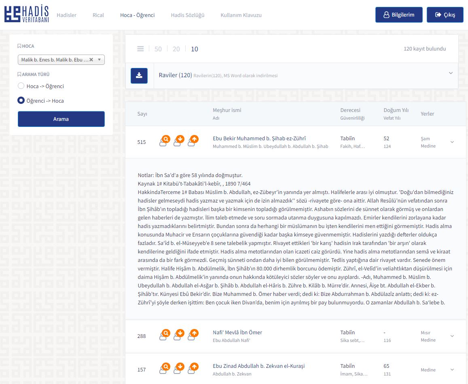The image size is (468, 384).
Task: Go to Hadis Sözlüğü in navigation
Action: click(187, 15)
